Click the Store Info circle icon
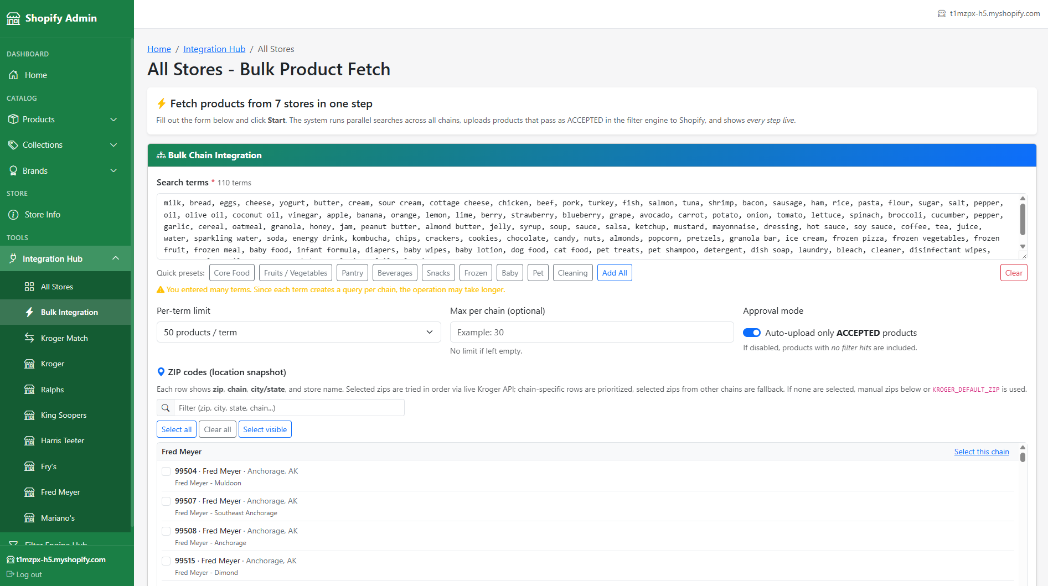The image size is (1048, 586). click(13, 215)
